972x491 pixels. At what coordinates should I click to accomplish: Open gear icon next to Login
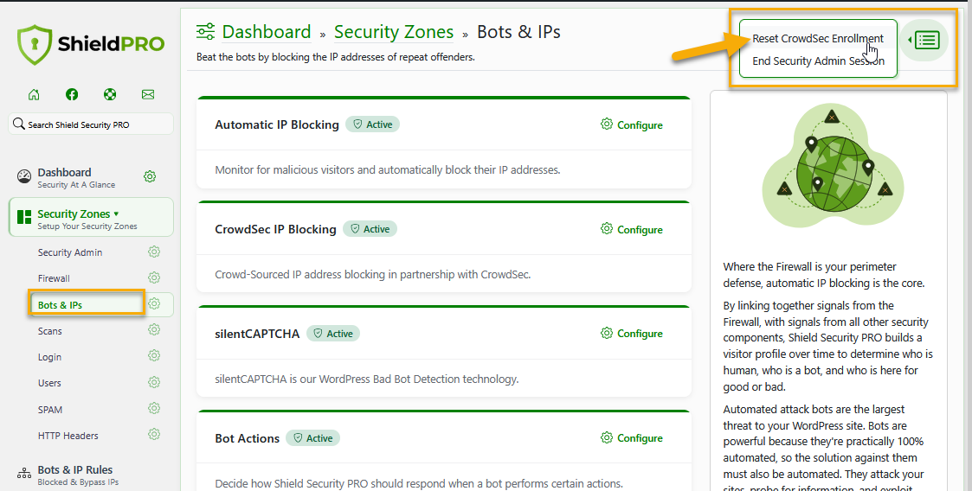(154, 355)
